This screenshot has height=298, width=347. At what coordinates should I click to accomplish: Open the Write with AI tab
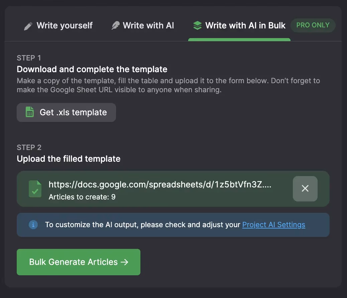point(148,25)
